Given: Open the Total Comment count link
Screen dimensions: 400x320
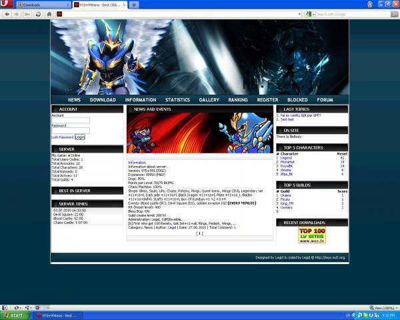Looking at the screenshot, I should 235,227.
